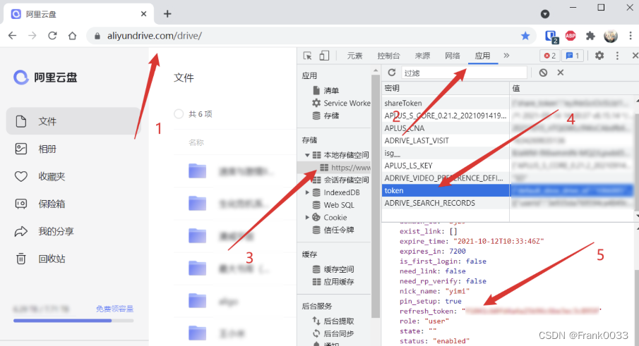Select 缓存空间 item
The height and width of the screenshot is (346, 639).
click(333, 269)
